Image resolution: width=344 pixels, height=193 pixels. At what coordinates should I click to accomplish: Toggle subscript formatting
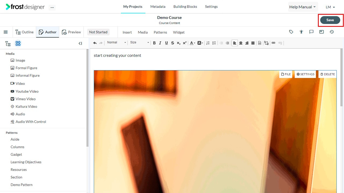pos(179,43)
